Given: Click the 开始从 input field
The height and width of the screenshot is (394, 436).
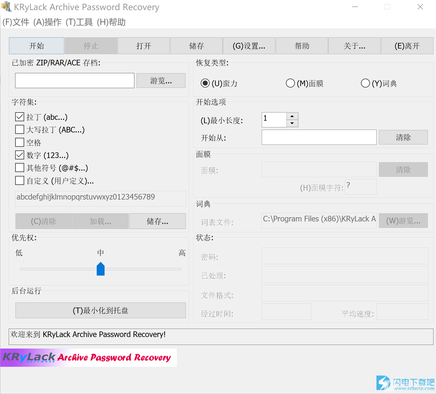Looking at the screenshot, I should (319, 137).
